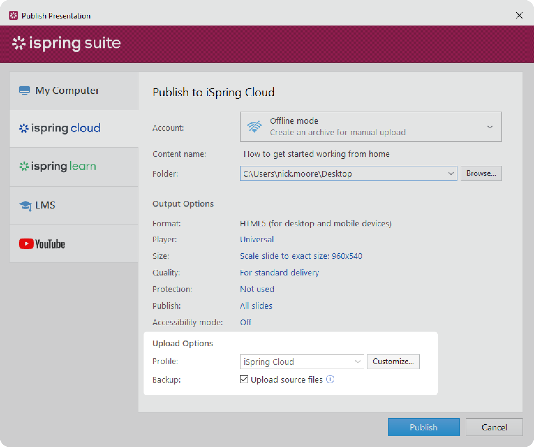
Task: Click the Upload Options section label
Action: [183, 343]
